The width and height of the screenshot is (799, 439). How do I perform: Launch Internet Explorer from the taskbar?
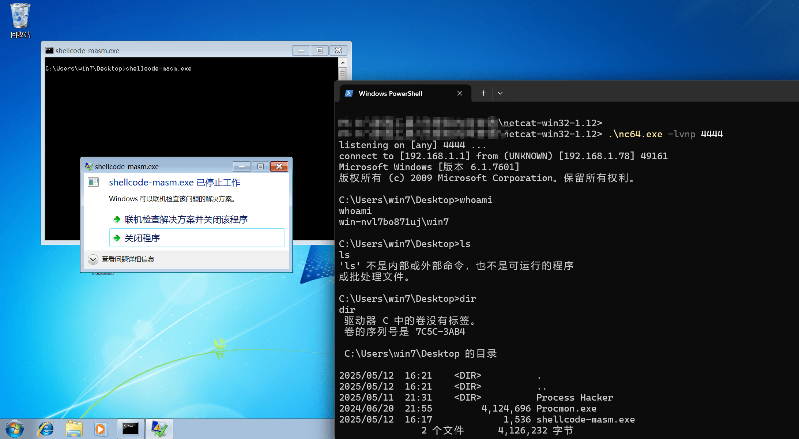pos(46,429)
